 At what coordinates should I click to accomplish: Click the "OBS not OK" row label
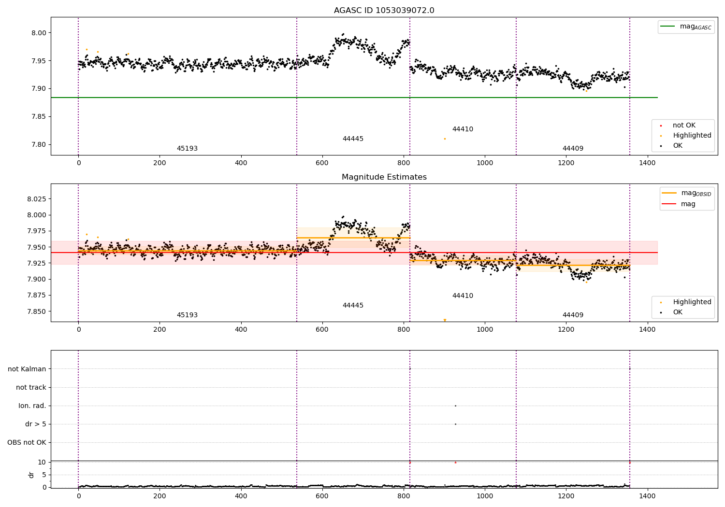point(27,443)
